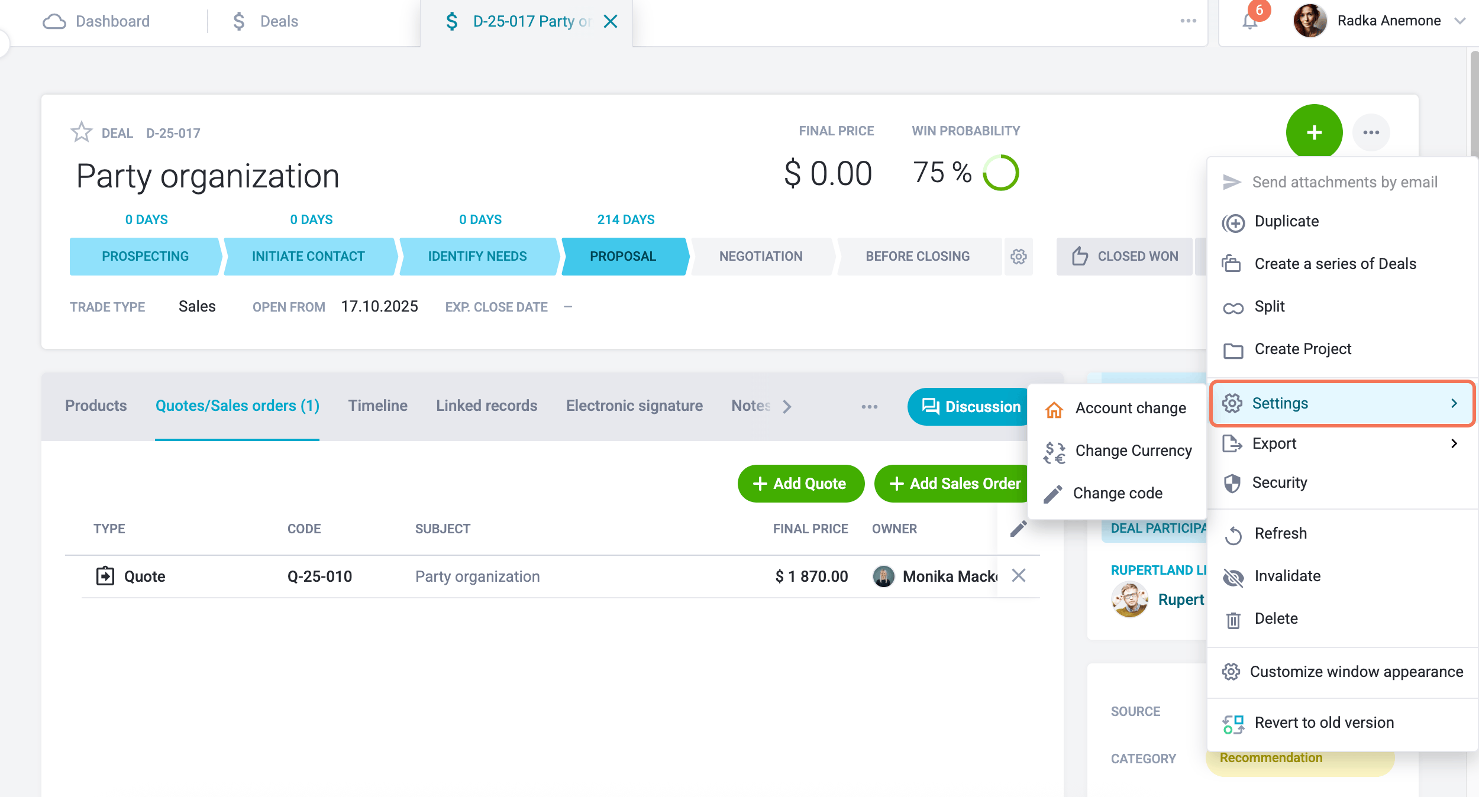Image resolution: width=1479 pixels, height=797 pixels.
Task: Click the Deals dollar icon
Action: pos(238,21)
